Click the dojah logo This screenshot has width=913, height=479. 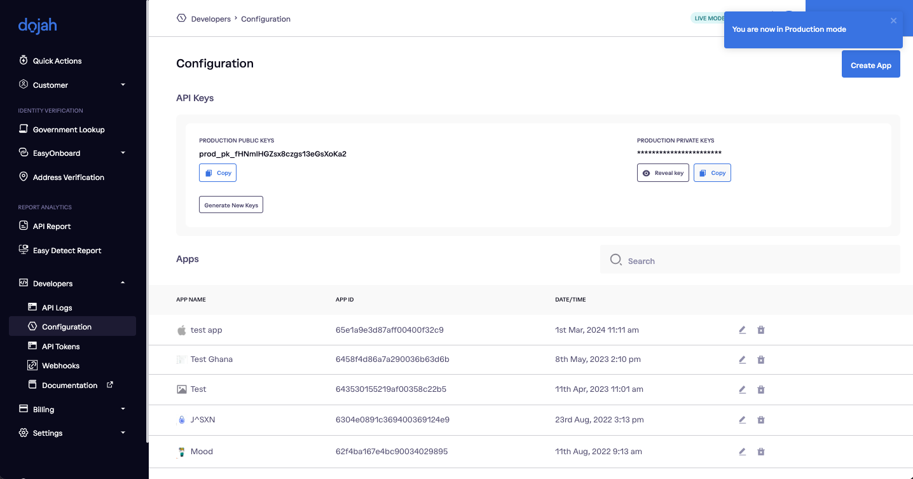tap(38, 26)
